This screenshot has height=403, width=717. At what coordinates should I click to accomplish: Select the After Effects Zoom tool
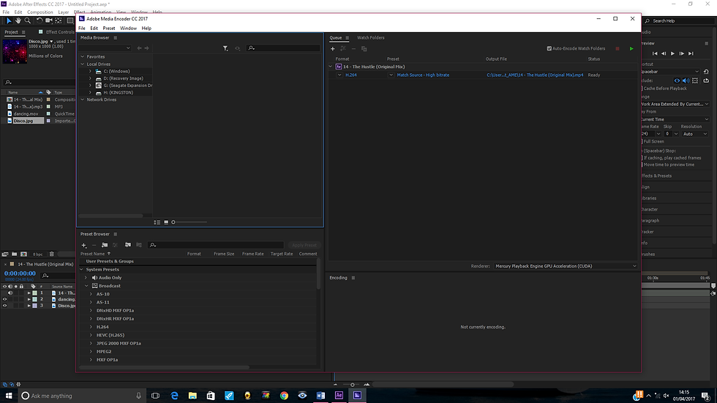(28, 20)
